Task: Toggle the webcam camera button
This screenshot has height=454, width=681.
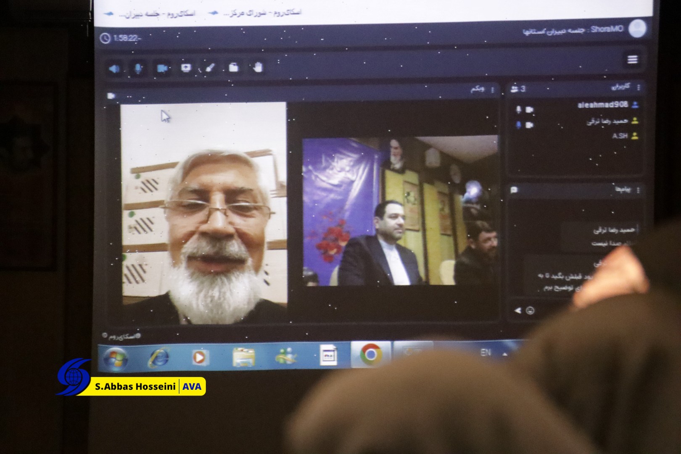Action: point(162,68)
